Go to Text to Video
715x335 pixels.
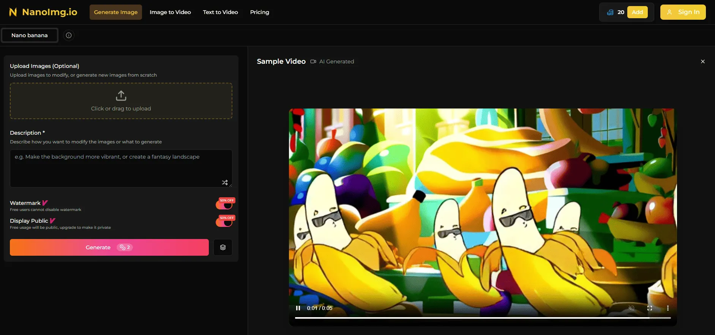(220, 12)
